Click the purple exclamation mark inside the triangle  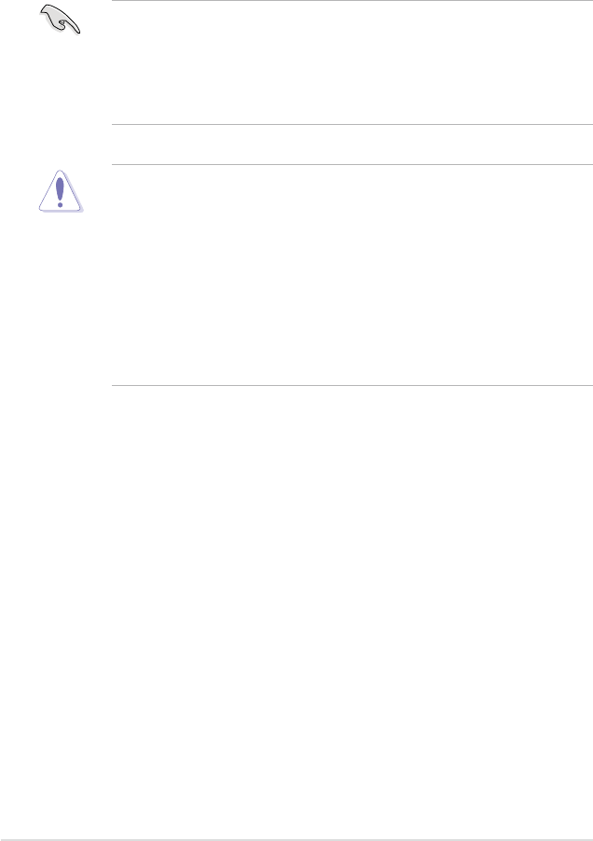pos(60,193)
